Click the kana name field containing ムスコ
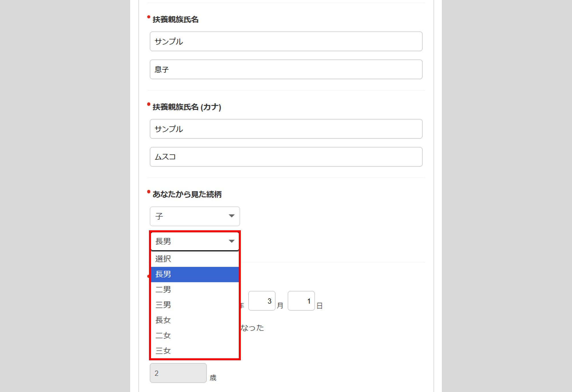The height and width of the screenshot is (392, 572). (286, 157)
